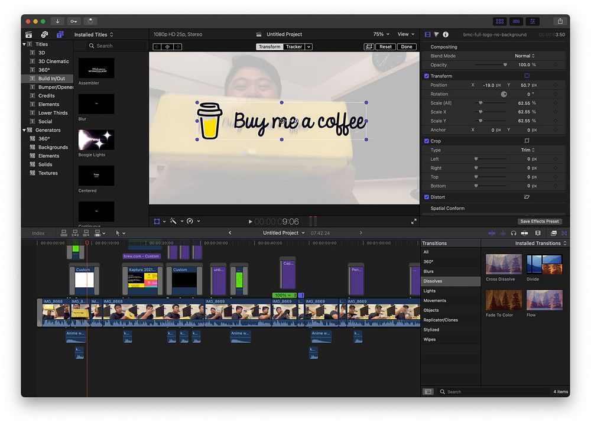Viewport: 591px width, 425px height.
Task: Open the Libraries sidebar
Action: pyautogui.click(x=28, y=34)
